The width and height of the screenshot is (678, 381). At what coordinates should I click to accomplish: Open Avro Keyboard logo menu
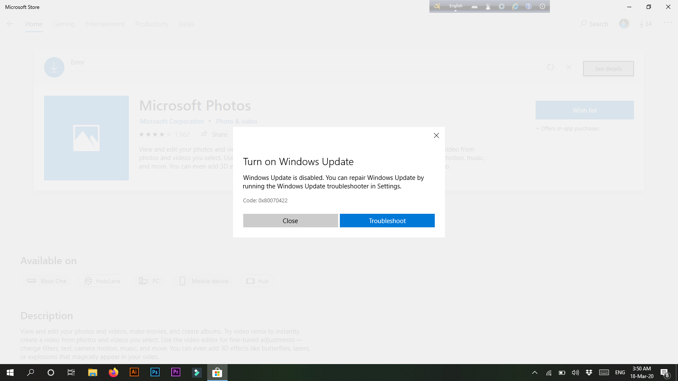pos(437,6)
